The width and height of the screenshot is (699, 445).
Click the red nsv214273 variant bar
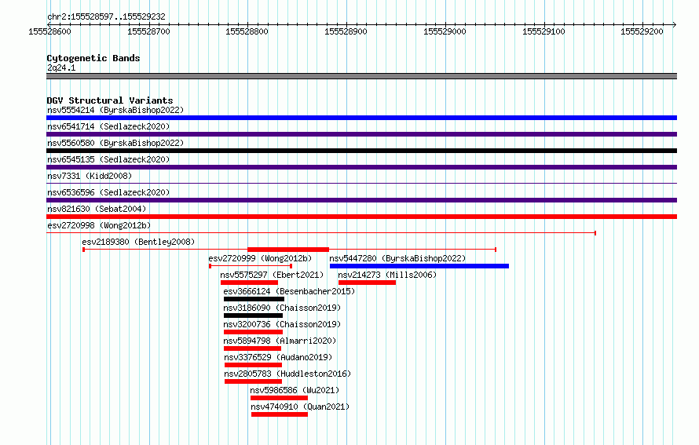pos(367,283)
